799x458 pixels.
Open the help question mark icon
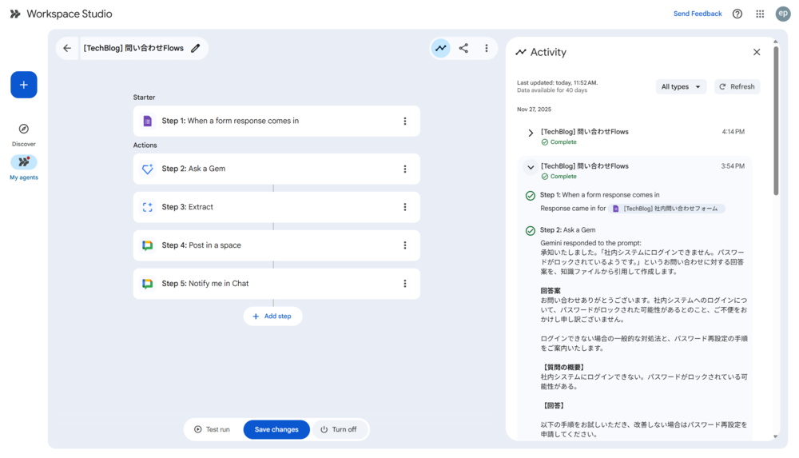point(737,14)
